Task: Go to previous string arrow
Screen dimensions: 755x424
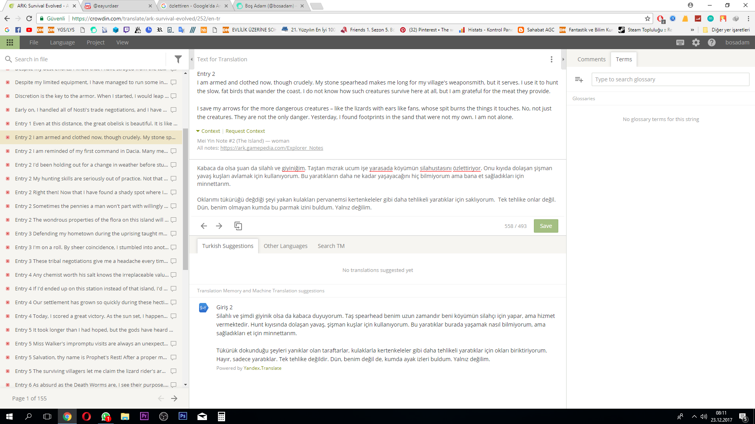Action: (x=204, y=226)
